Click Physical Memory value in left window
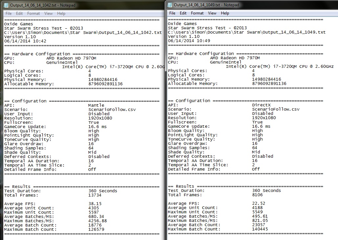Image resolution: width=338 pixels, height=240 pixels. [103, 80]
